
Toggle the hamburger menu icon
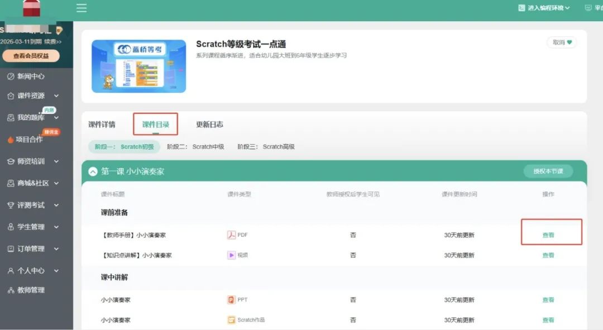(82, 8)
